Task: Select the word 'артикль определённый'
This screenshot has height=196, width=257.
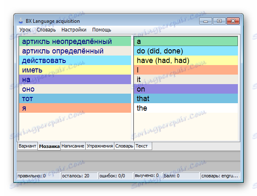Action: pyautogui.click(x=75, y=51)
